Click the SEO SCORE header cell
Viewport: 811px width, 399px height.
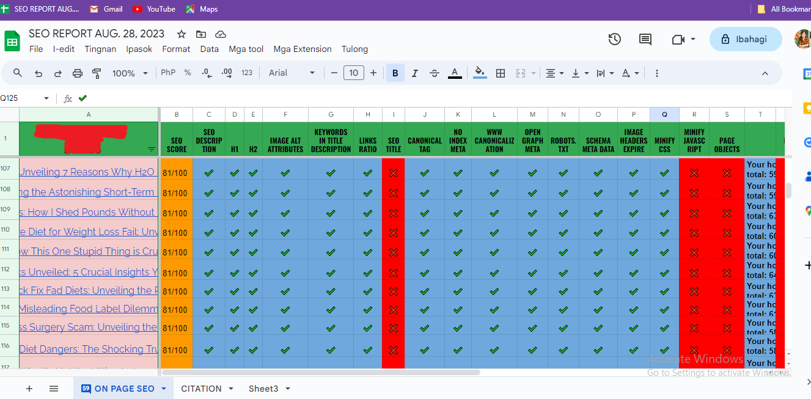point(177,140)
